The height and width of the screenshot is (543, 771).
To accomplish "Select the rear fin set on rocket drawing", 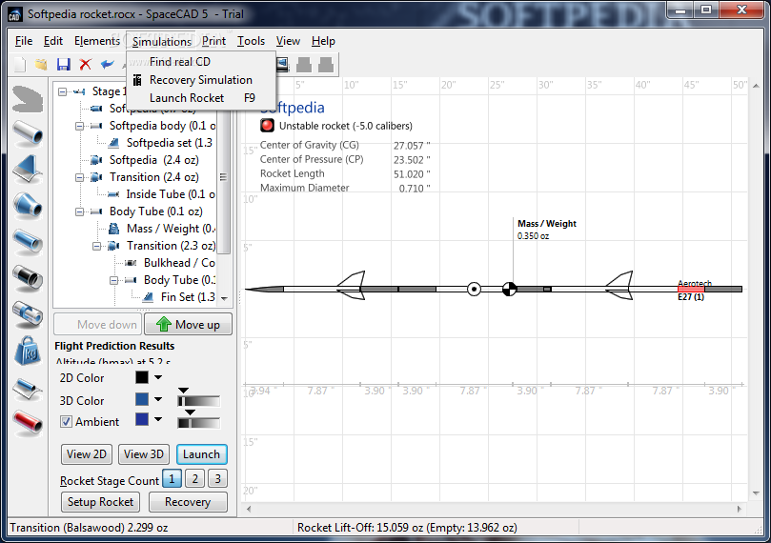I will point(619,286).
